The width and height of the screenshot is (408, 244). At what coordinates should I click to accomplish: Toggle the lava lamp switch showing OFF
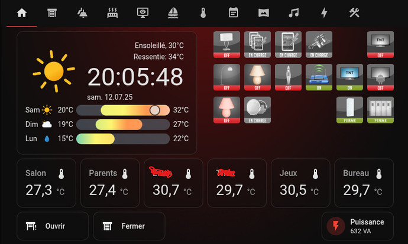point(288,77)
